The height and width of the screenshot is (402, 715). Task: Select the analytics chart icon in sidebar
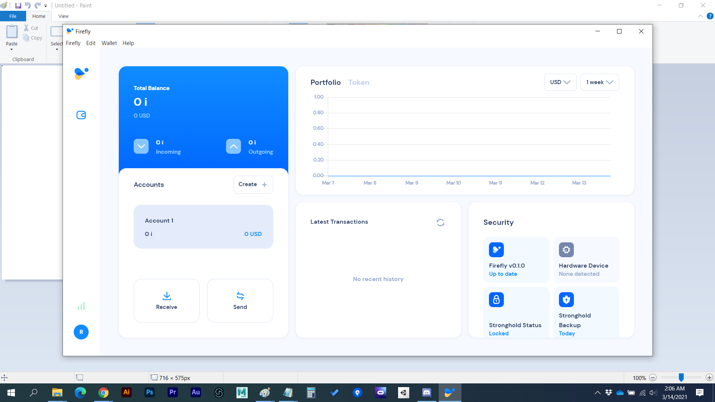pyautogui.click(x=81, y=306)
